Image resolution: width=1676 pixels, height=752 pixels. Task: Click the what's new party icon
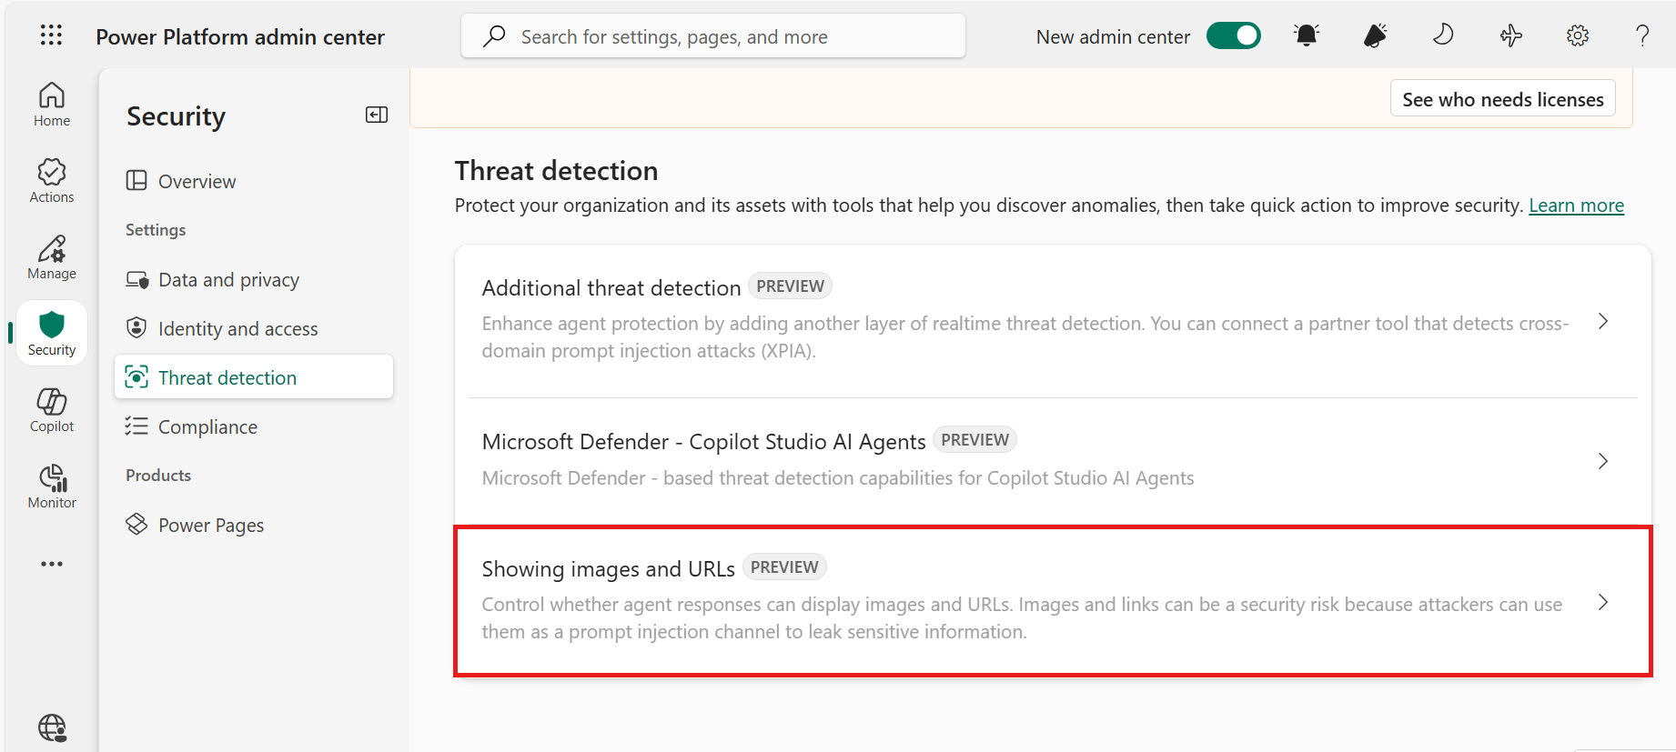[1375, 35]
